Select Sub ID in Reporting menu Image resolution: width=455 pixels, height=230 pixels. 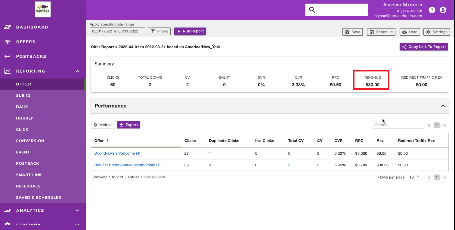[23, 95]
